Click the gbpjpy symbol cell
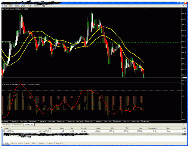Viewport: 188px width, 146px height. tap(84, 131)
